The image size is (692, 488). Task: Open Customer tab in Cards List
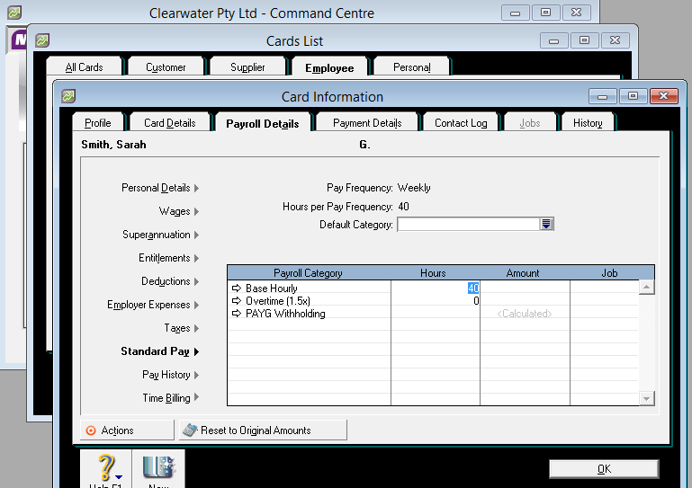[166, 67]
